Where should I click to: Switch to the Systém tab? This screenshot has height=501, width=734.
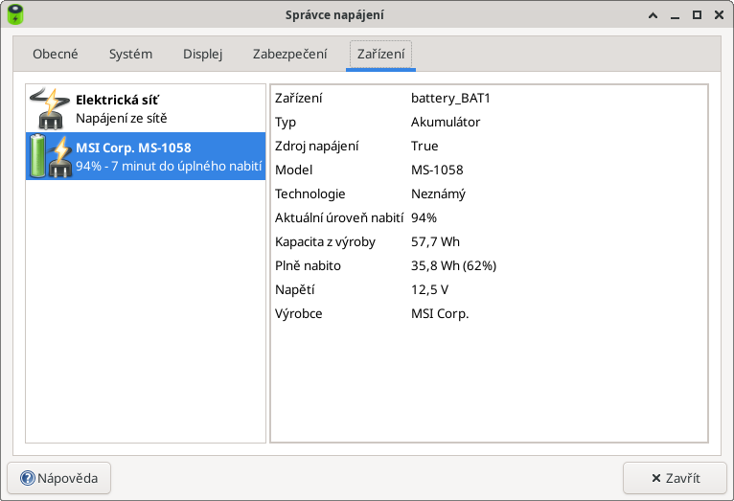coord(130,55)
